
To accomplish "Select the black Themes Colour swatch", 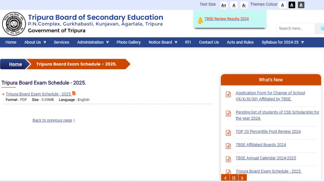I will [x=292, y=5].
